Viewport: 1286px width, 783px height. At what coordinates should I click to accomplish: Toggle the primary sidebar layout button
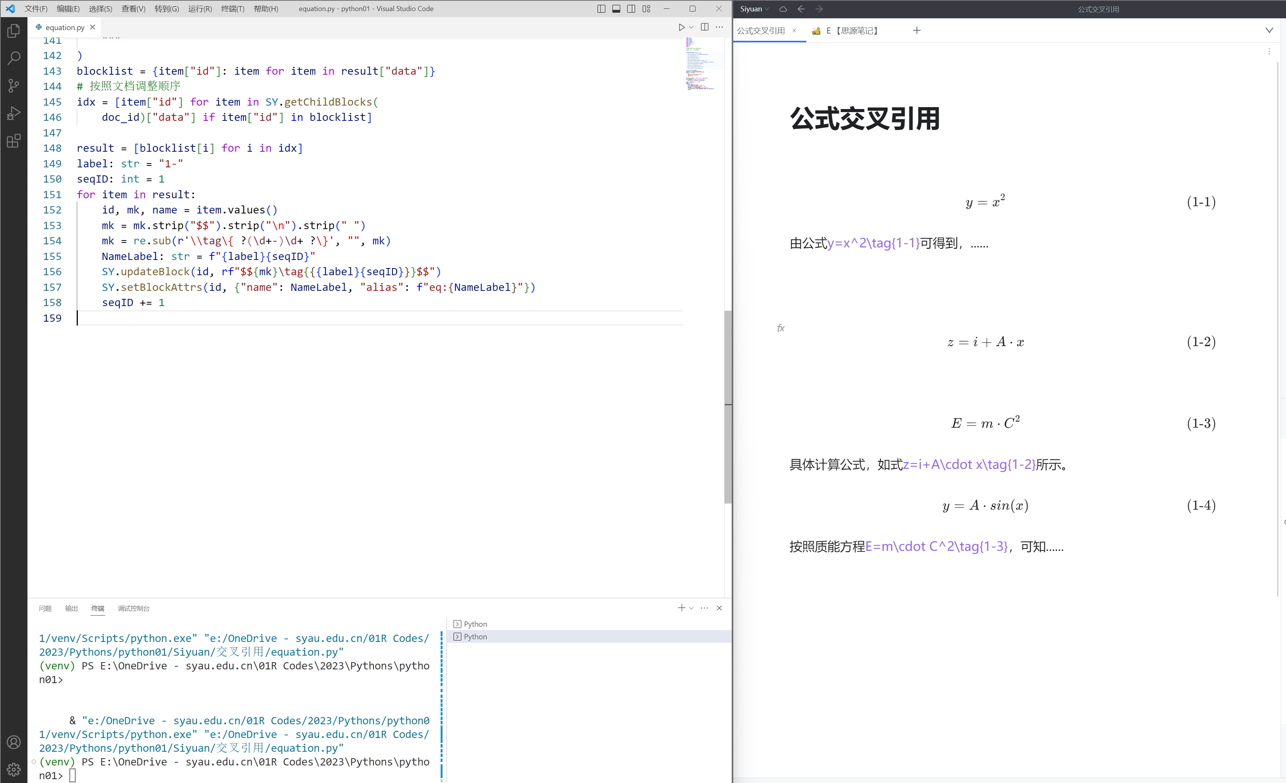coord(601,9)
